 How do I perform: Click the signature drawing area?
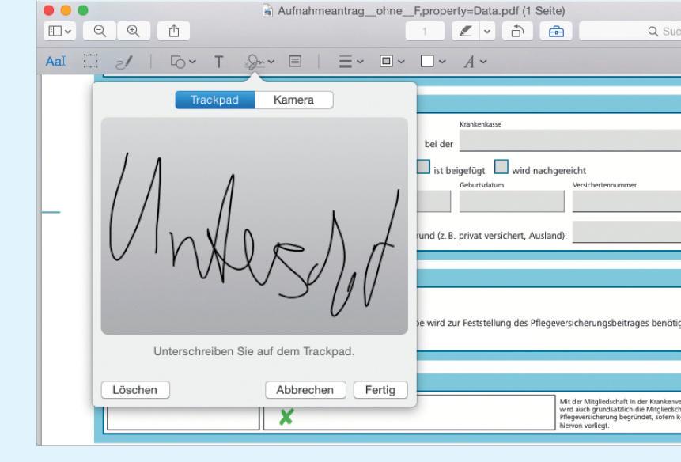[x=254, y=225]
